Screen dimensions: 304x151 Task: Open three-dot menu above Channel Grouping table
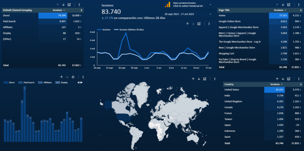(79, 5)
